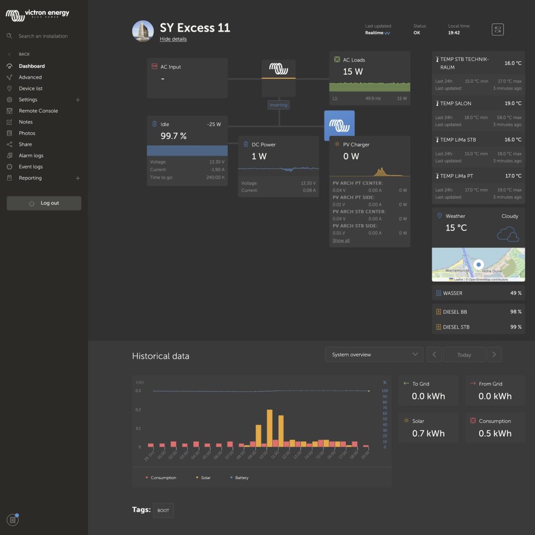Click the Search an installation field
535x535 pixels.
point(43,36)
